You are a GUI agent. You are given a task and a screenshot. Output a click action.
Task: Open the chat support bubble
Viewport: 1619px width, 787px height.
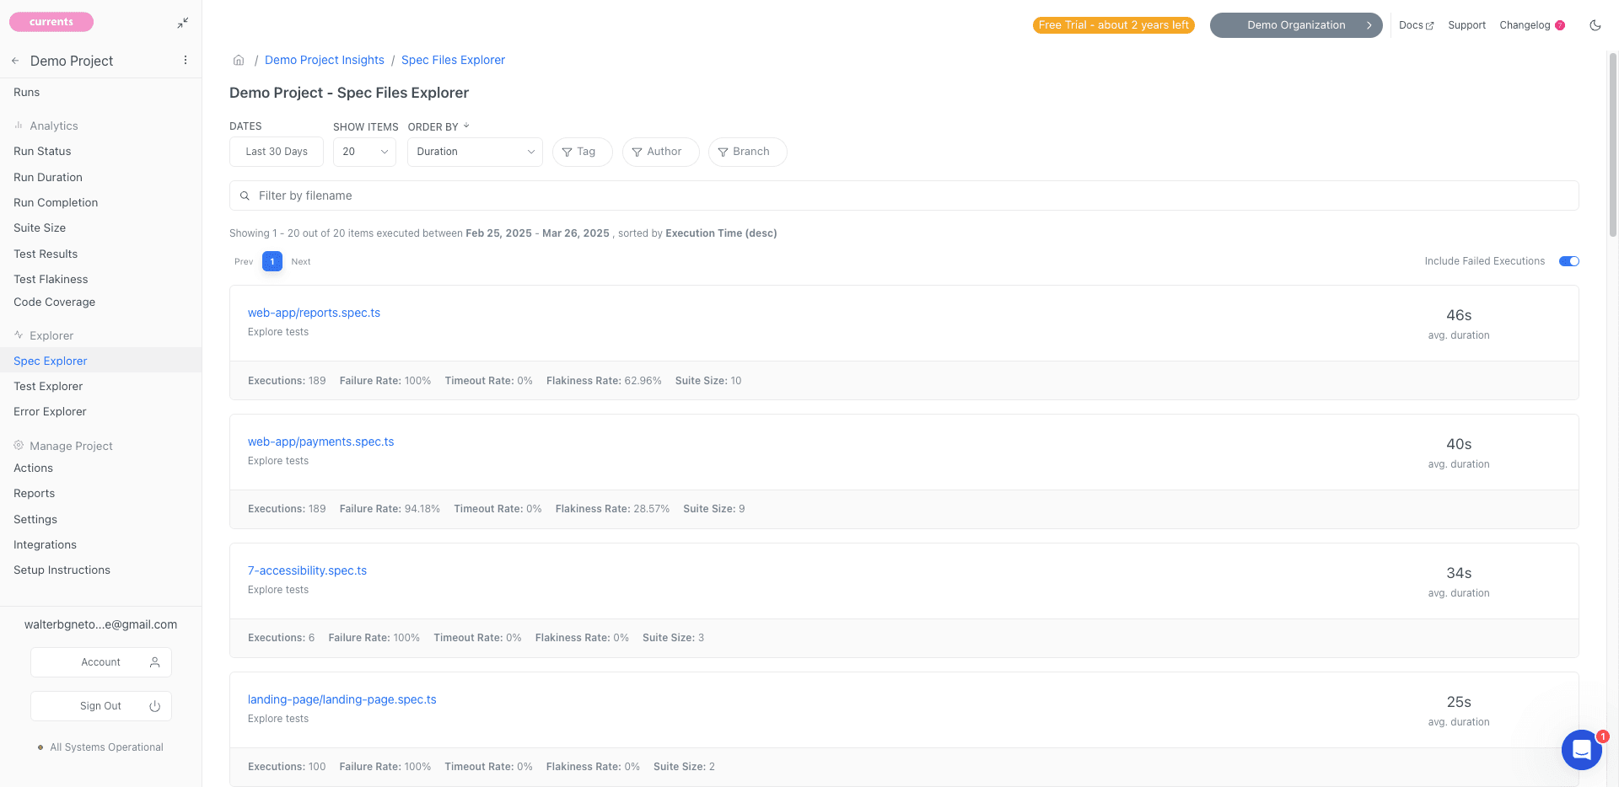(x=1581, y=749)
